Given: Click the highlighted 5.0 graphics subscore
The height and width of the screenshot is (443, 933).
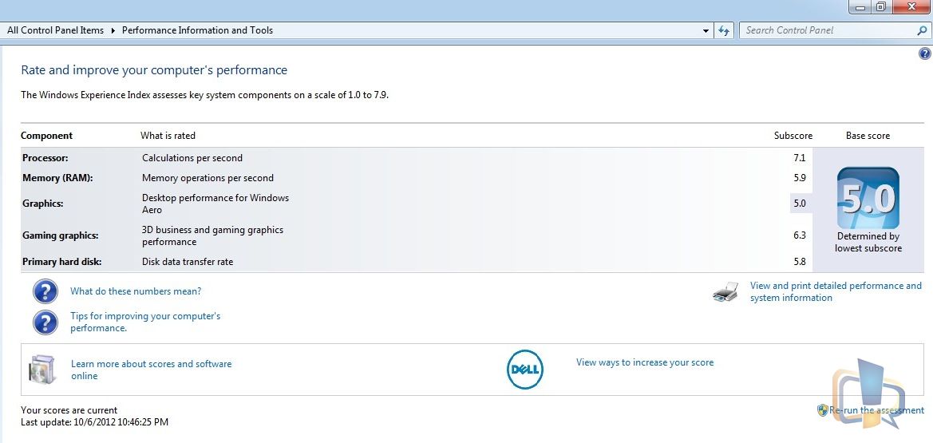Looking at the screenshot, I should [800, 203].
